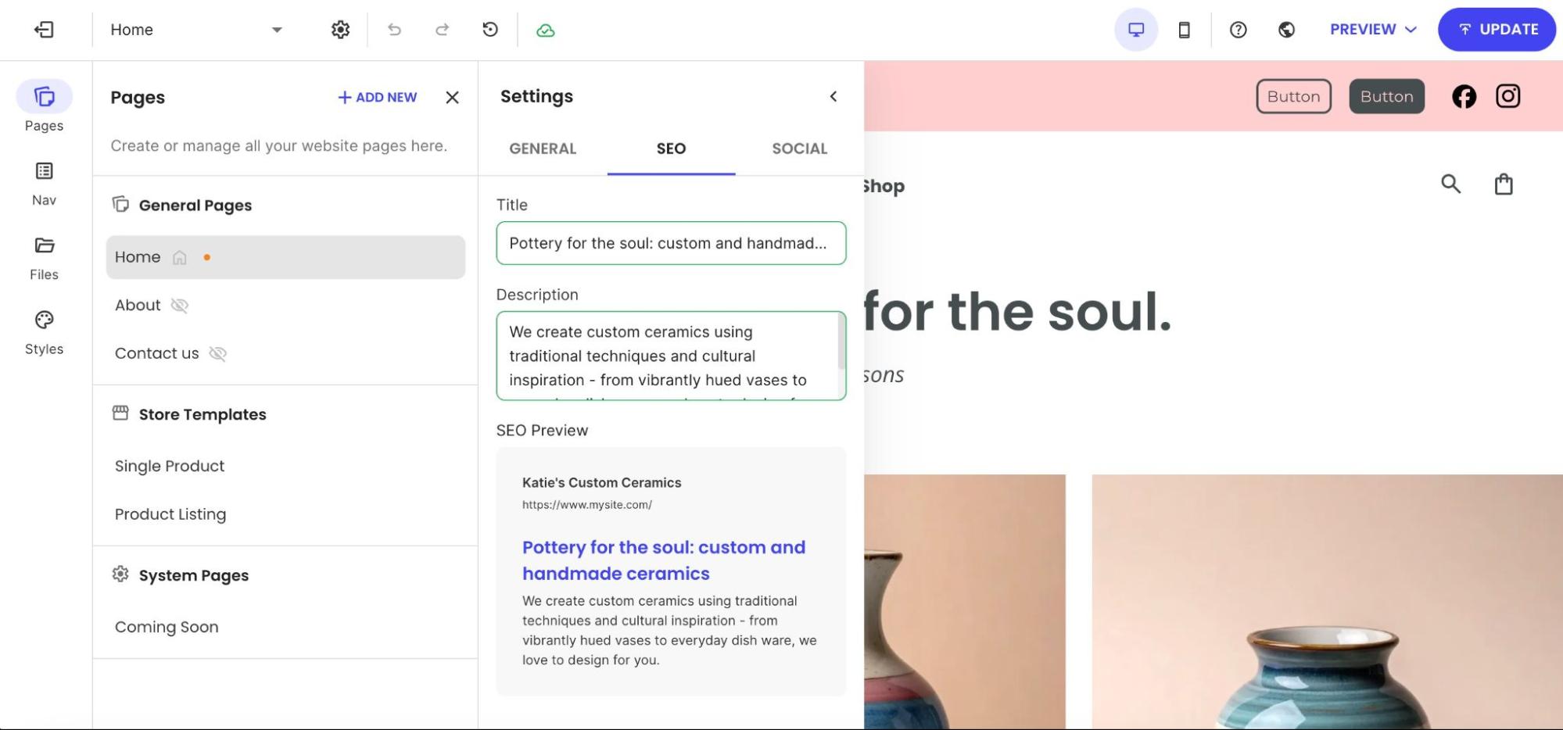Click the Katie's Custom Ceramics preview name
Screen dimensions: 1563x730
(602, 482)
